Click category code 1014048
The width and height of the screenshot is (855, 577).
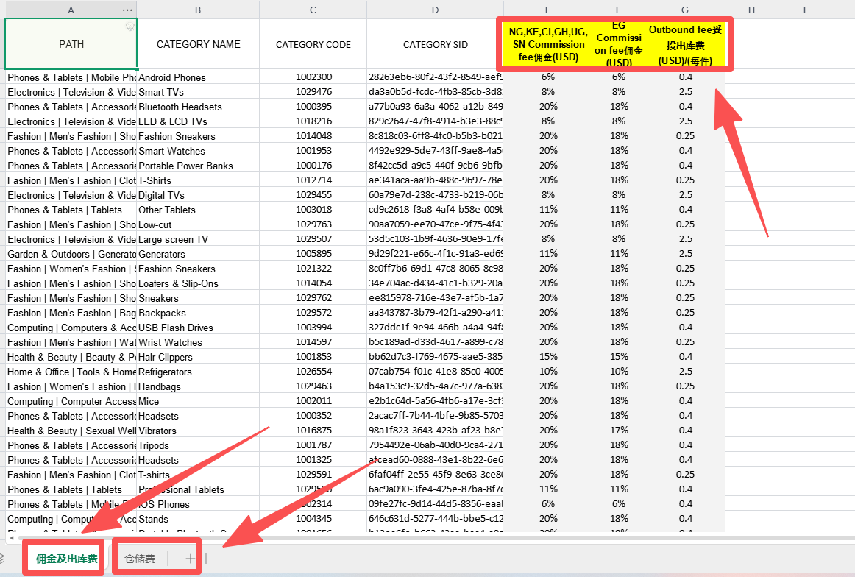click(313, 136)
